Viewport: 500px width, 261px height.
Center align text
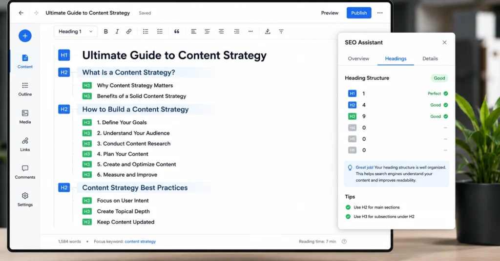click(207, 32)
